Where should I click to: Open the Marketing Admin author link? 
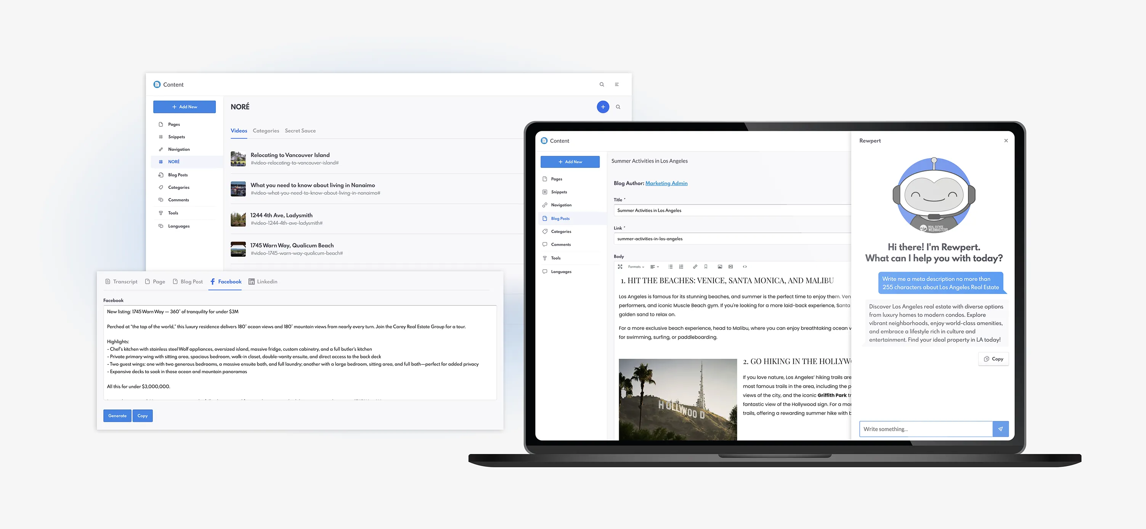(x=666, y=183)
